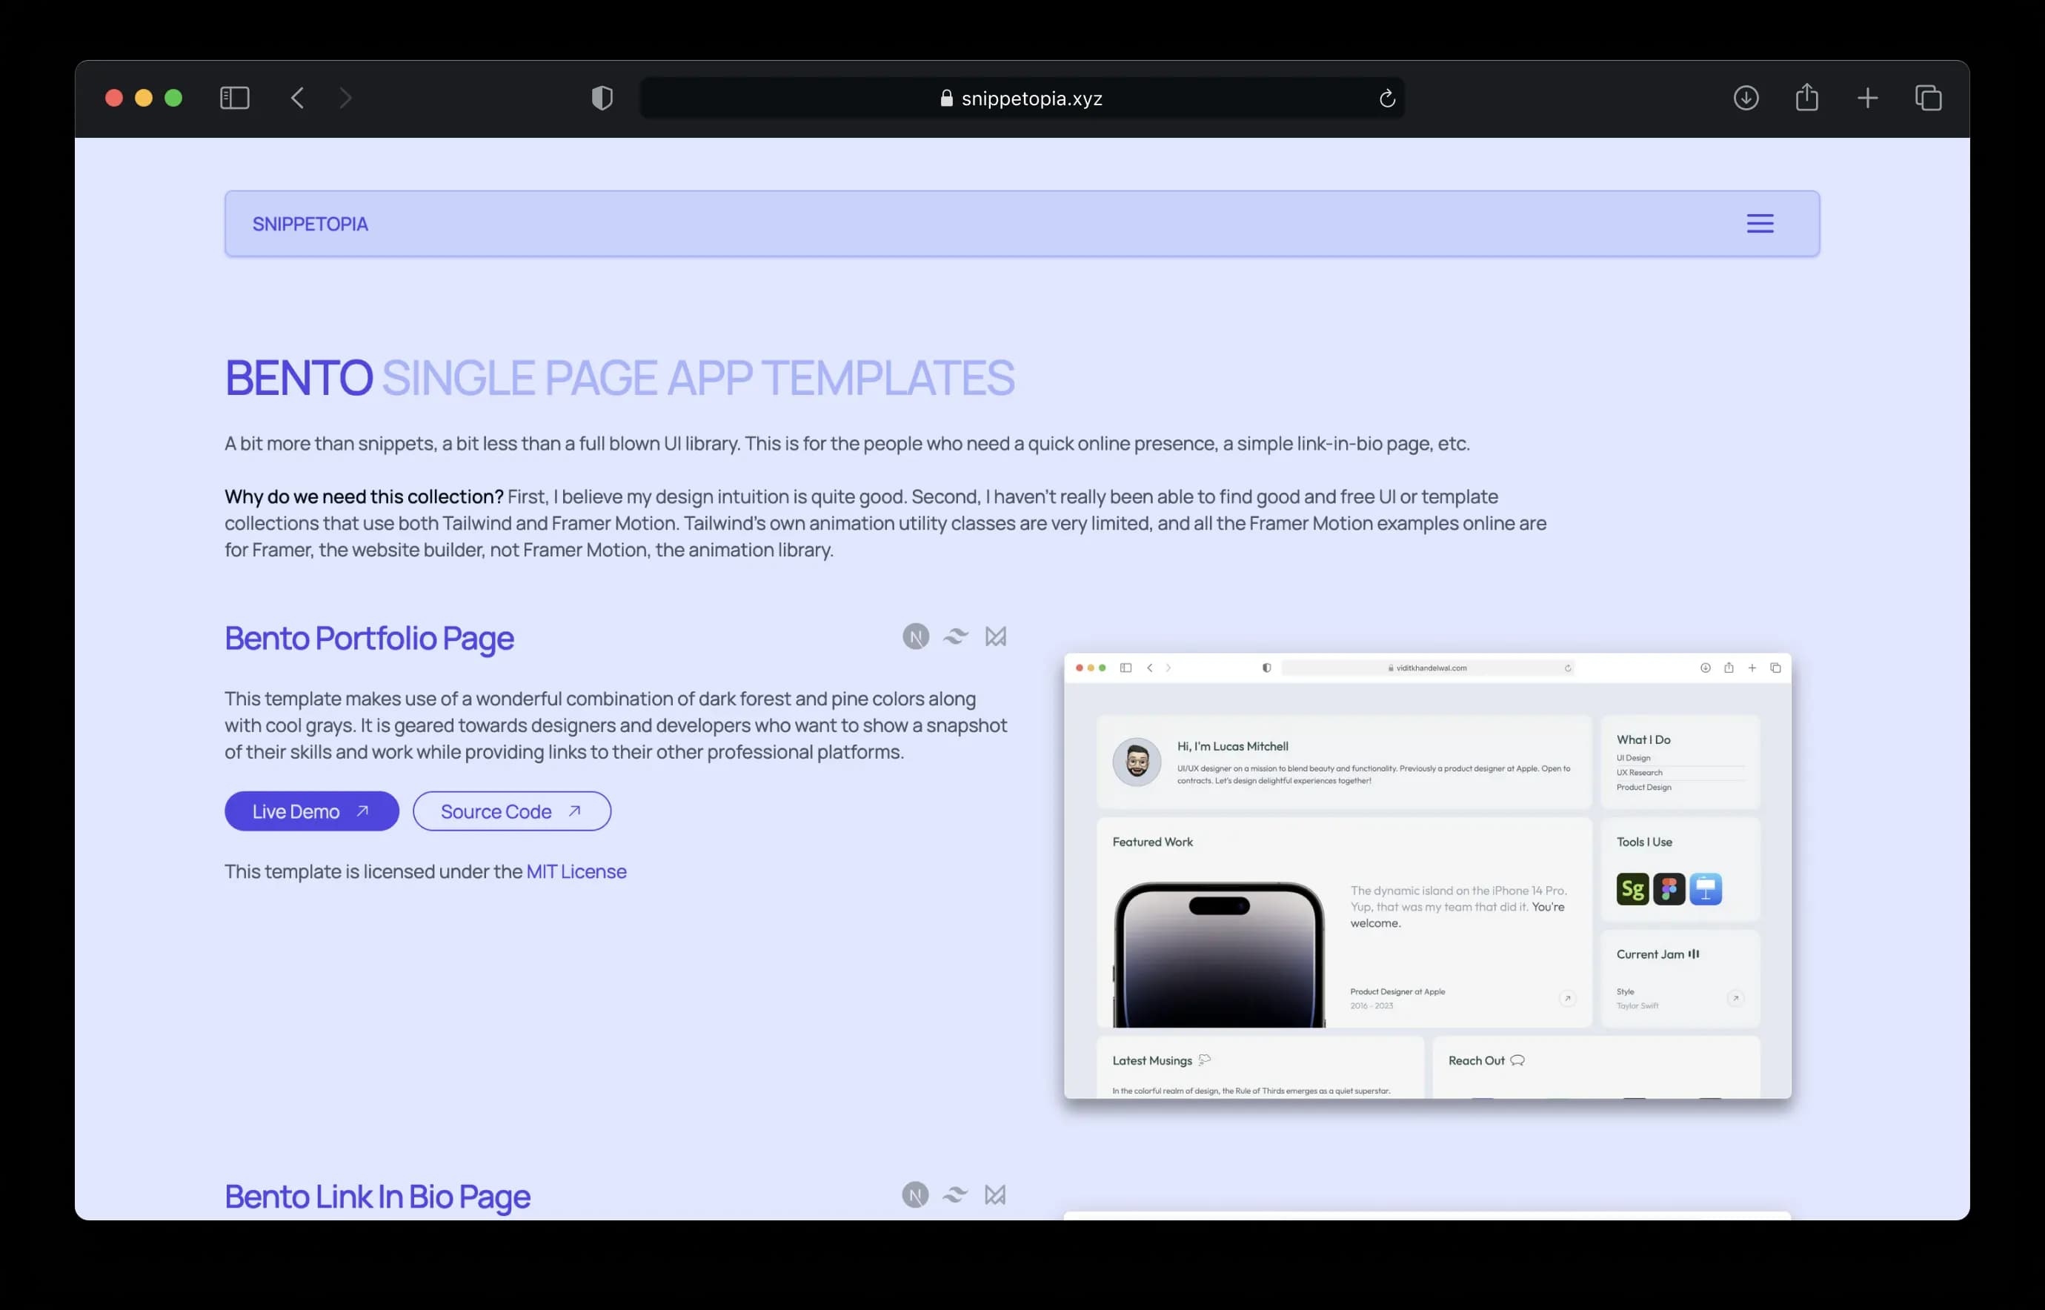Click the Tailwind icon beside Bento Link In Bio Page

pyautogui.click(x=954, y=1194)
